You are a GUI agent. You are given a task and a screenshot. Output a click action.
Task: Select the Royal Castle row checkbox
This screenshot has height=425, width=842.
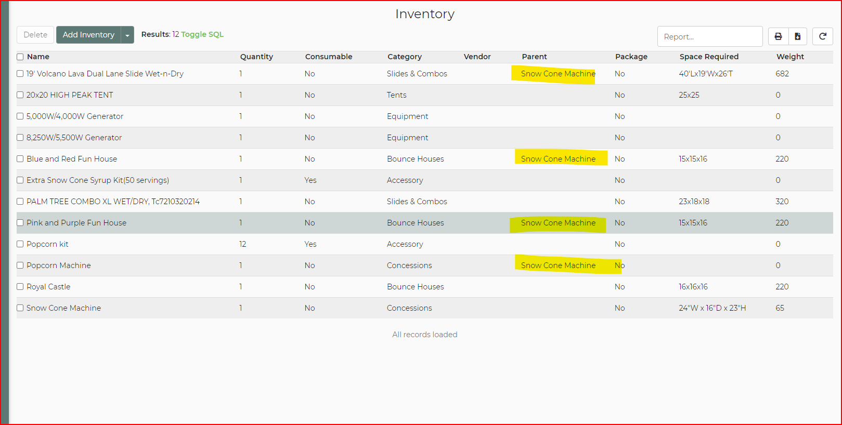[x=20, y=287]
